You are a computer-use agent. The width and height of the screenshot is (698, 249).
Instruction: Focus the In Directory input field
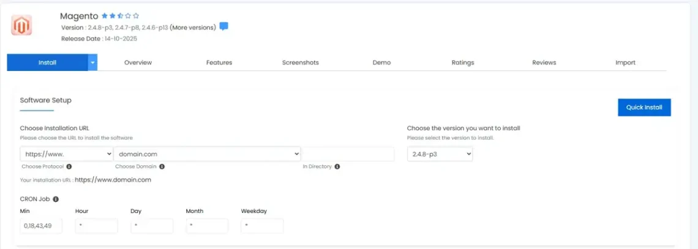348,154
